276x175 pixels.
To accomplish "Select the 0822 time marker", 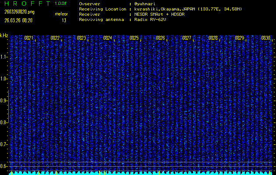I will click(x=55, y=38).
